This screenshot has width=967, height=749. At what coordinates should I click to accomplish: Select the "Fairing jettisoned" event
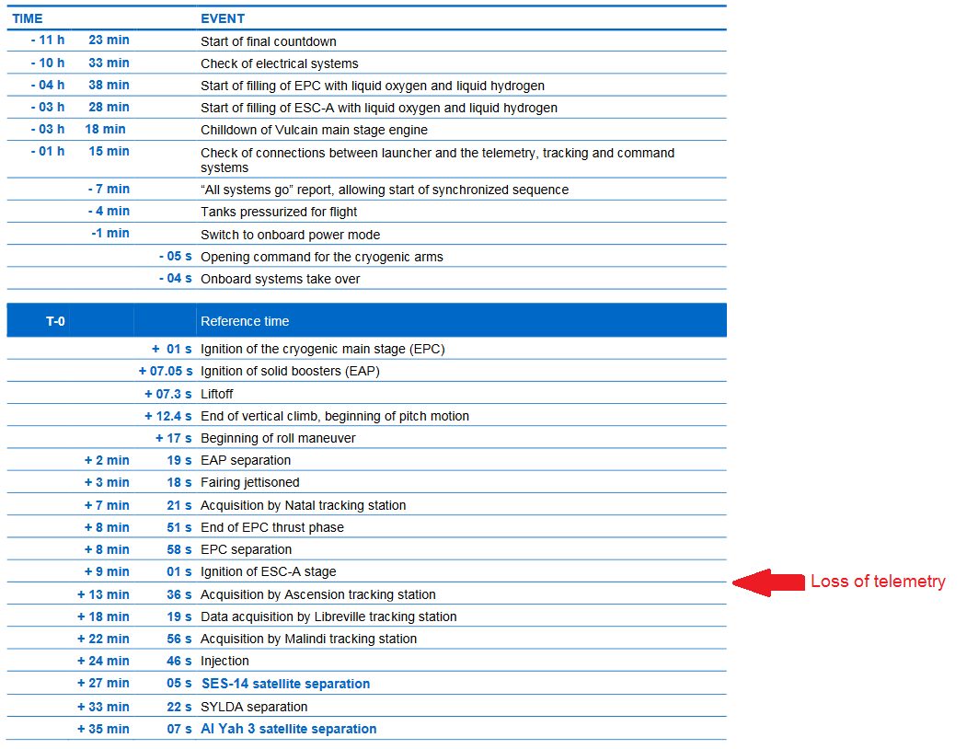click(249, 482)
